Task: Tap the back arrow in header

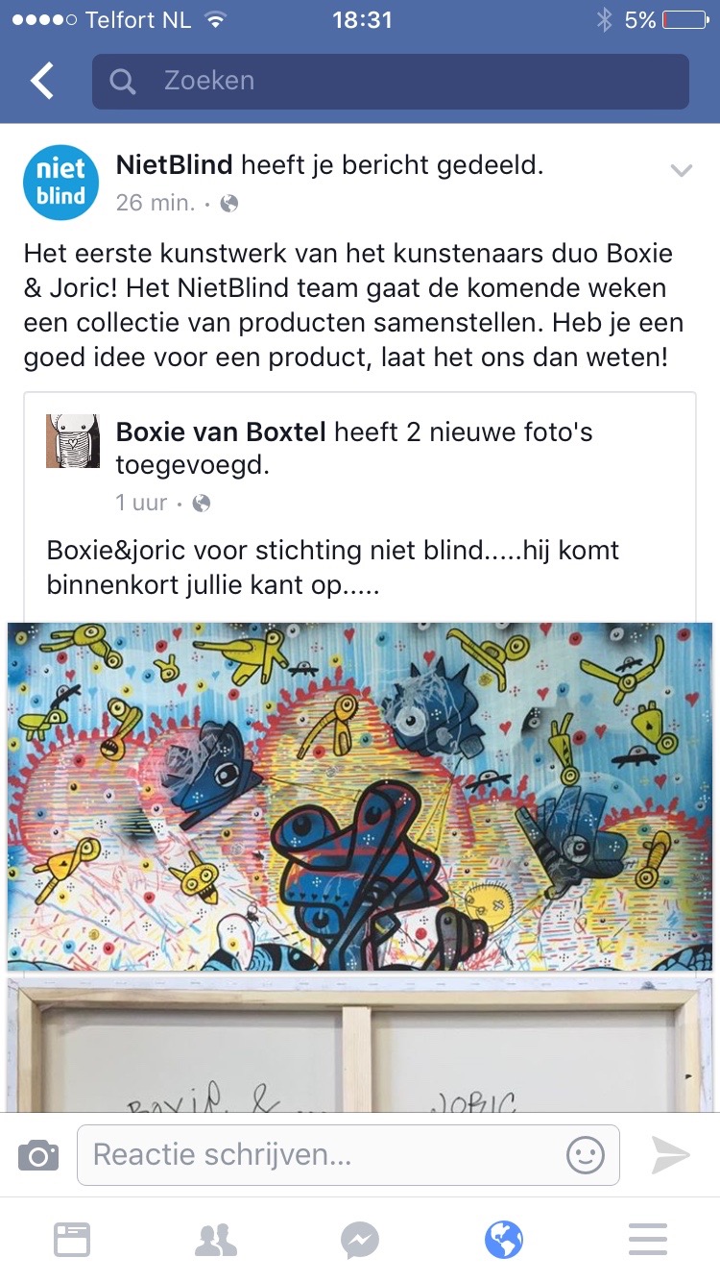Action: (x=42, y=82)
